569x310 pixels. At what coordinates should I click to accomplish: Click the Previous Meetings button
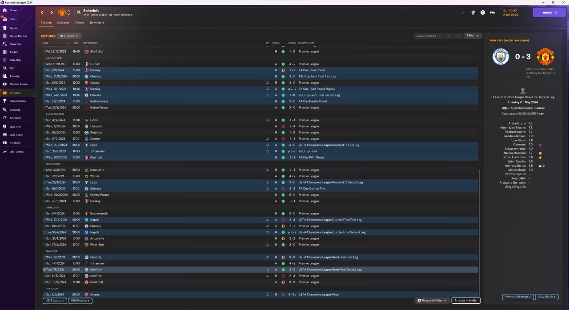[x=518, y=297]
